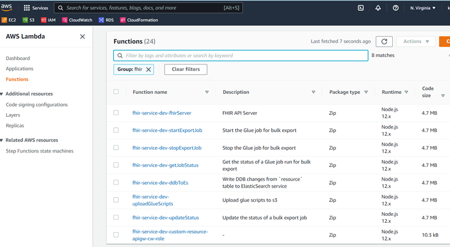Open the S3 bookmark shortcut

pos(29,20)
